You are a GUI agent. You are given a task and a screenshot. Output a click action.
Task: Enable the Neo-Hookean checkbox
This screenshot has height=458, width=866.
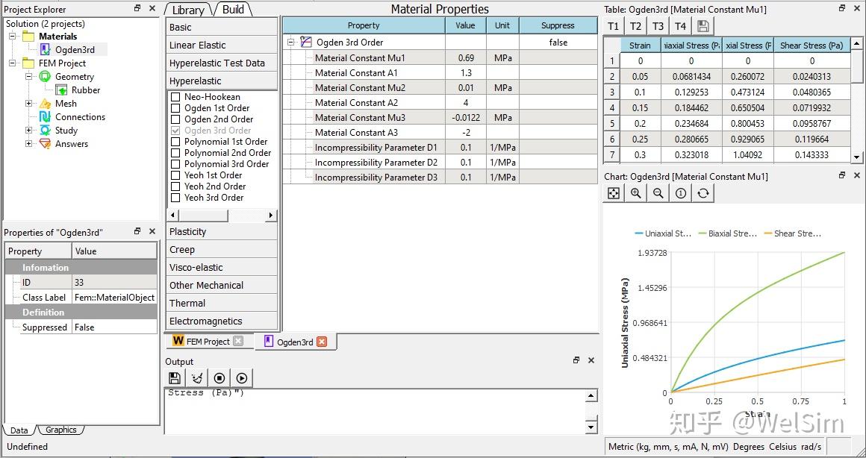click(175, 97)
